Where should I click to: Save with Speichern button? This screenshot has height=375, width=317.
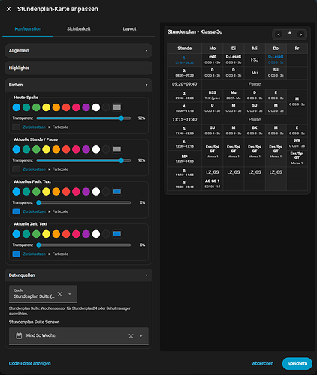[297, 363]
